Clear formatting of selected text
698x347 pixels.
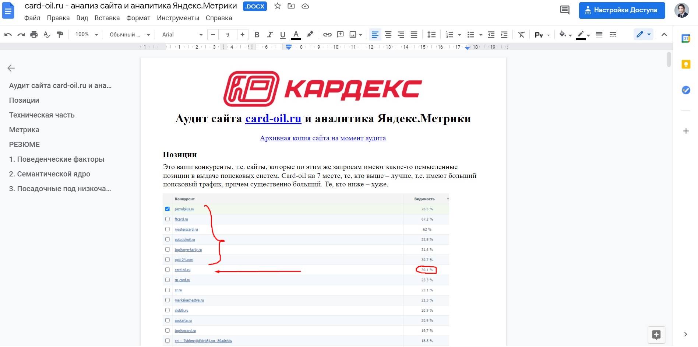coord(521,34)
